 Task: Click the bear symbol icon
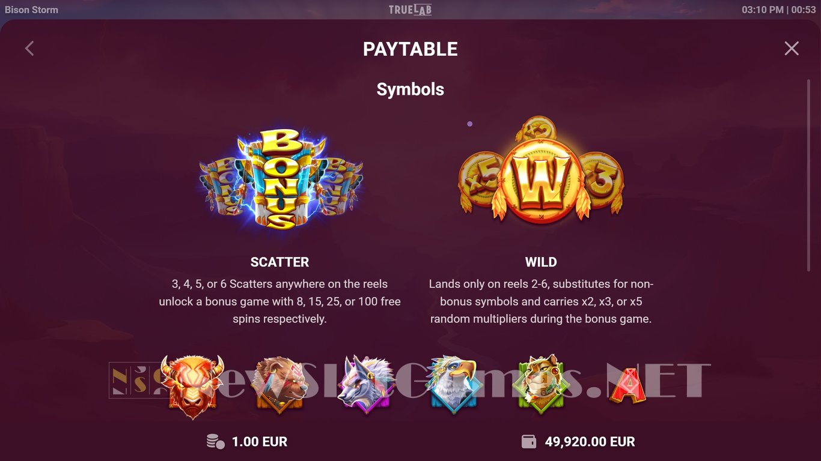click(278, 386)
